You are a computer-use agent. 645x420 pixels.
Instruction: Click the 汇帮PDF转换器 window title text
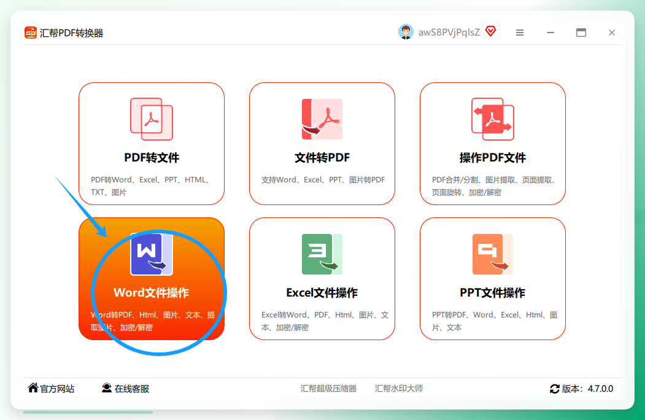[x=71, y=33]
